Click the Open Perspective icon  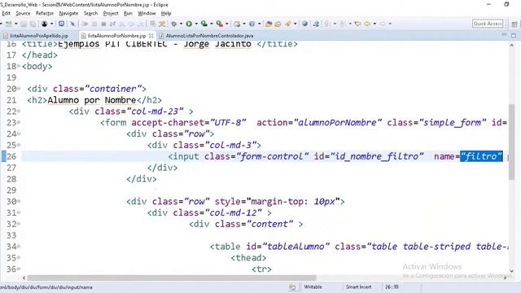click(x=514, y=24)
